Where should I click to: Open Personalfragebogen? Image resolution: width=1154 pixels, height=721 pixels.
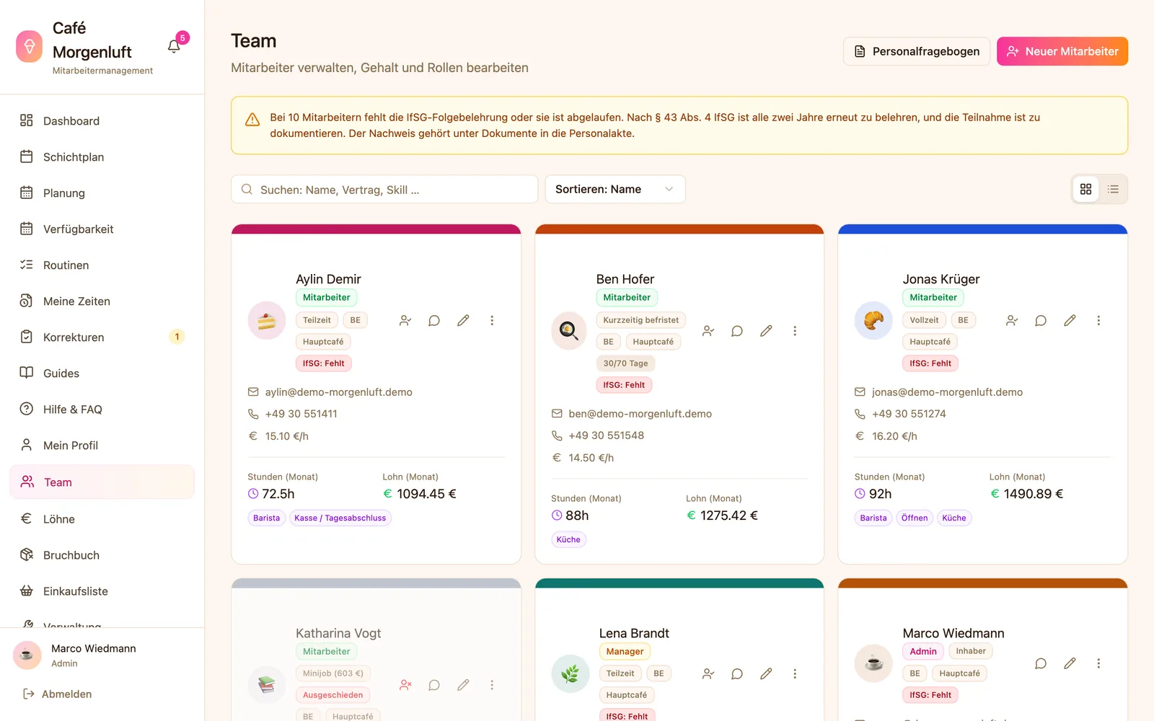[917, 51]
